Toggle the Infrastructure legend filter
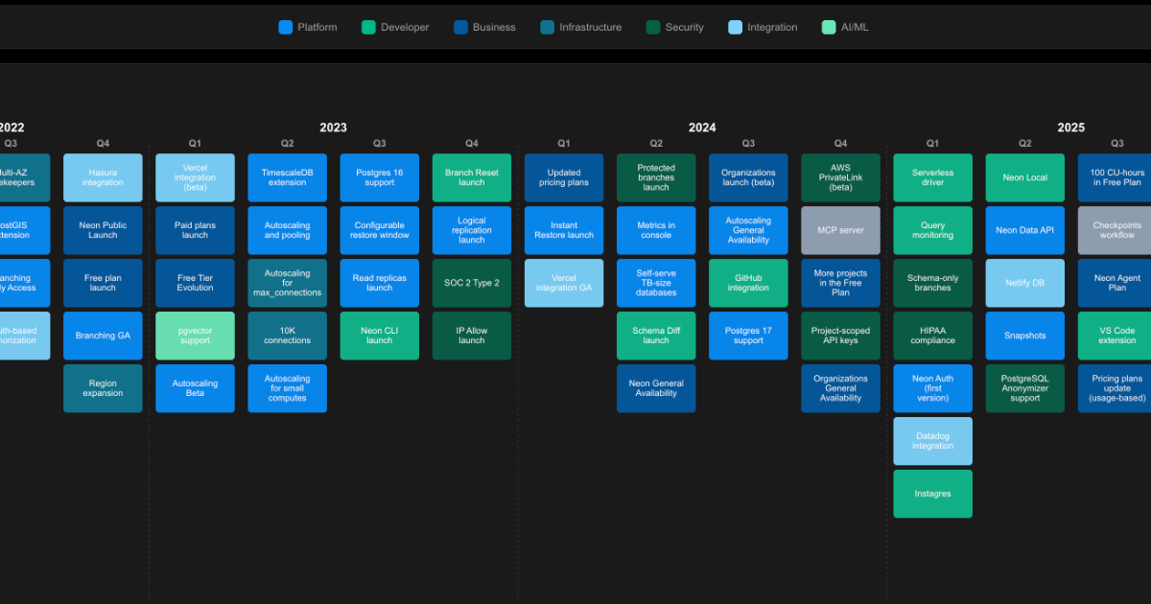 click(580, 27)
